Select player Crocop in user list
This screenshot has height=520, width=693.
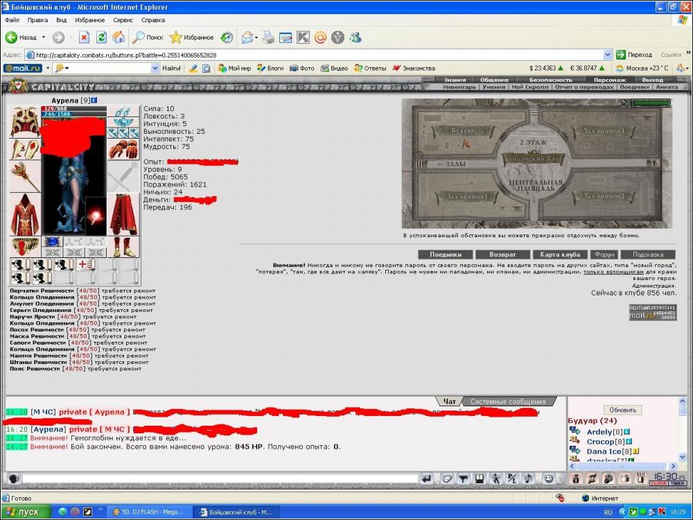click(600, 442)
